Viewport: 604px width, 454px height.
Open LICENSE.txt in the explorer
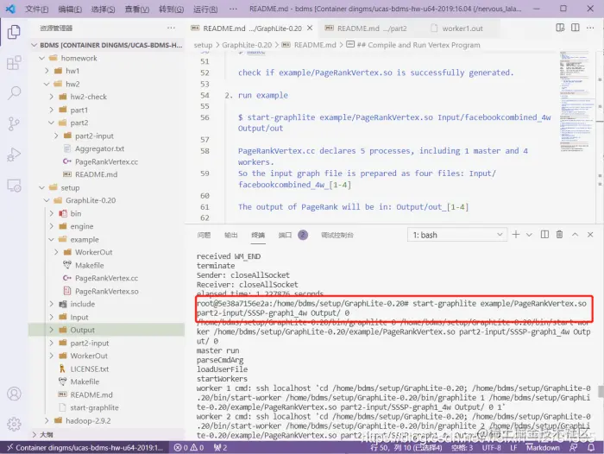coord(107,369)
